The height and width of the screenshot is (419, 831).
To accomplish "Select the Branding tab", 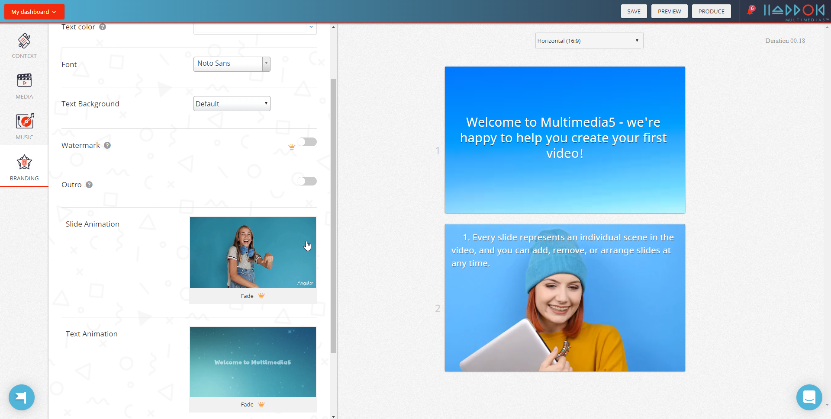I will pos(24,166).
